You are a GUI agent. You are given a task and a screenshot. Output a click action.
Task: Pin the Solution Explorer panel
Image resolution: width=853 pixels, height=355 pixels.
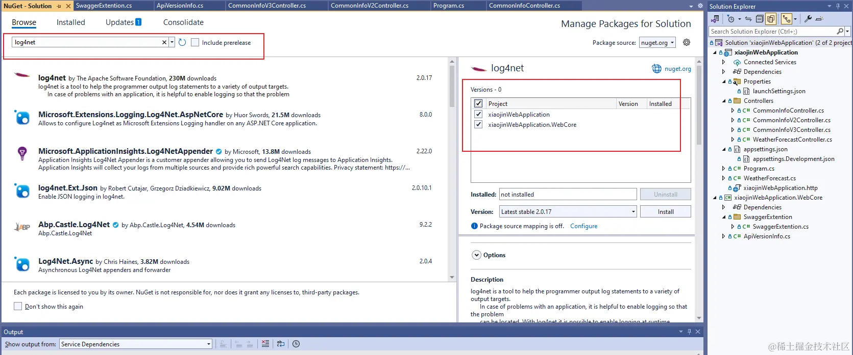click(x=838, y=6)
